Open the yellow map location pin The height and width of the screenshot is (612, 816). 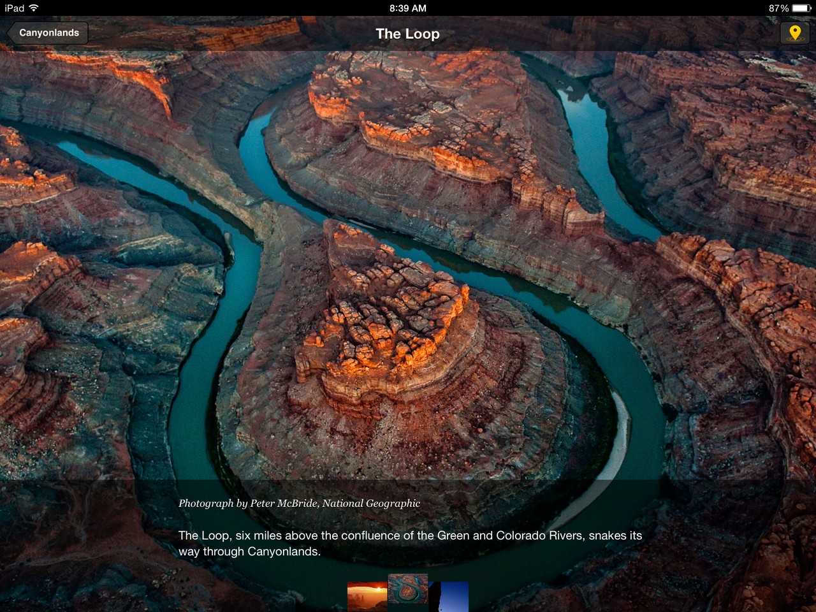click(x=794, y=33)
